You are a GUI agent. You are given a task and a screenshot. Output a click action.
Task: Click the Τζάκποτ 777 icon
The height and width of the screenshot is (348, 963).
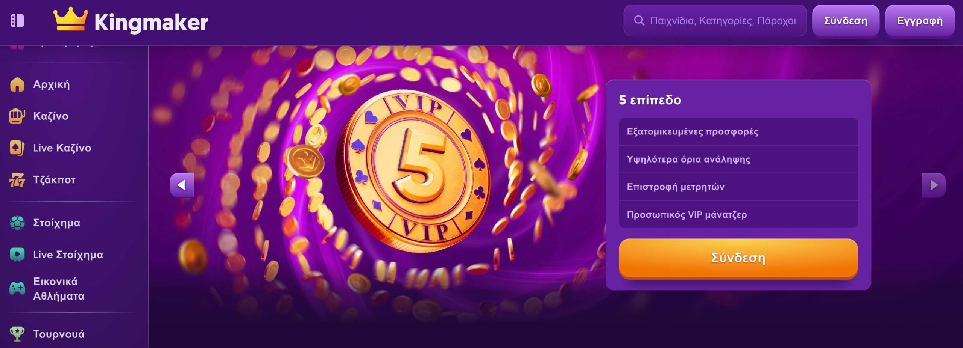tap(17, 180)
